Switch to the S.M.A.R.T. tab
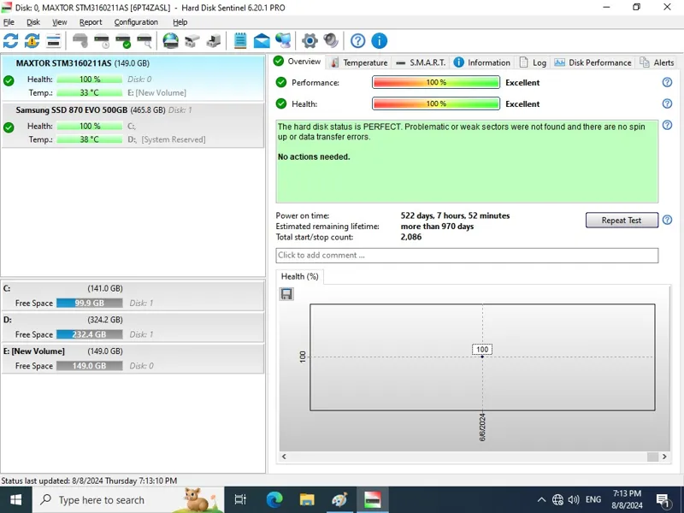Viewport: 684px width, 513px height. (x=421, y=62)
